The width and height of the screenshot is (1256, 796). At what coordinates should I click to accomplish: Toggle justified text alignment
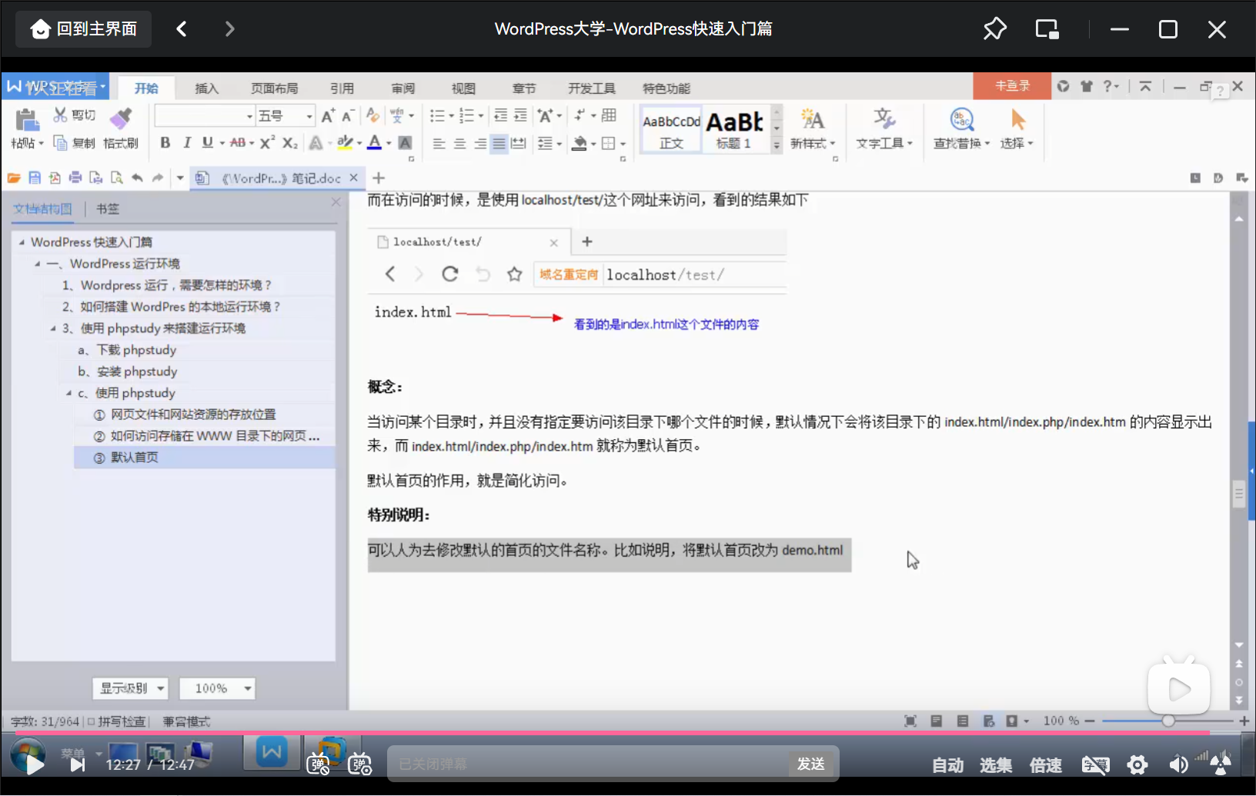tap(499, 144)
